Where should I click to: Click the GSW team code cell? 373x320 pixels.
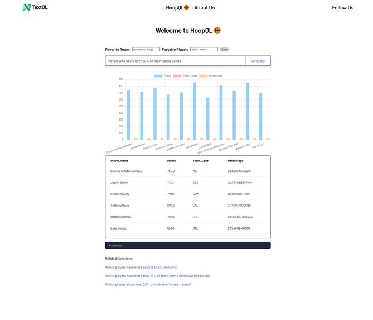(x=196, y=194)
